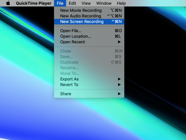Screen dimensions: 186x140
Task: Close the open File menu
Action: point(60,3)
